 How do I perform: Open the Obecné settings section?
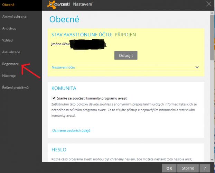coord(8,4)
